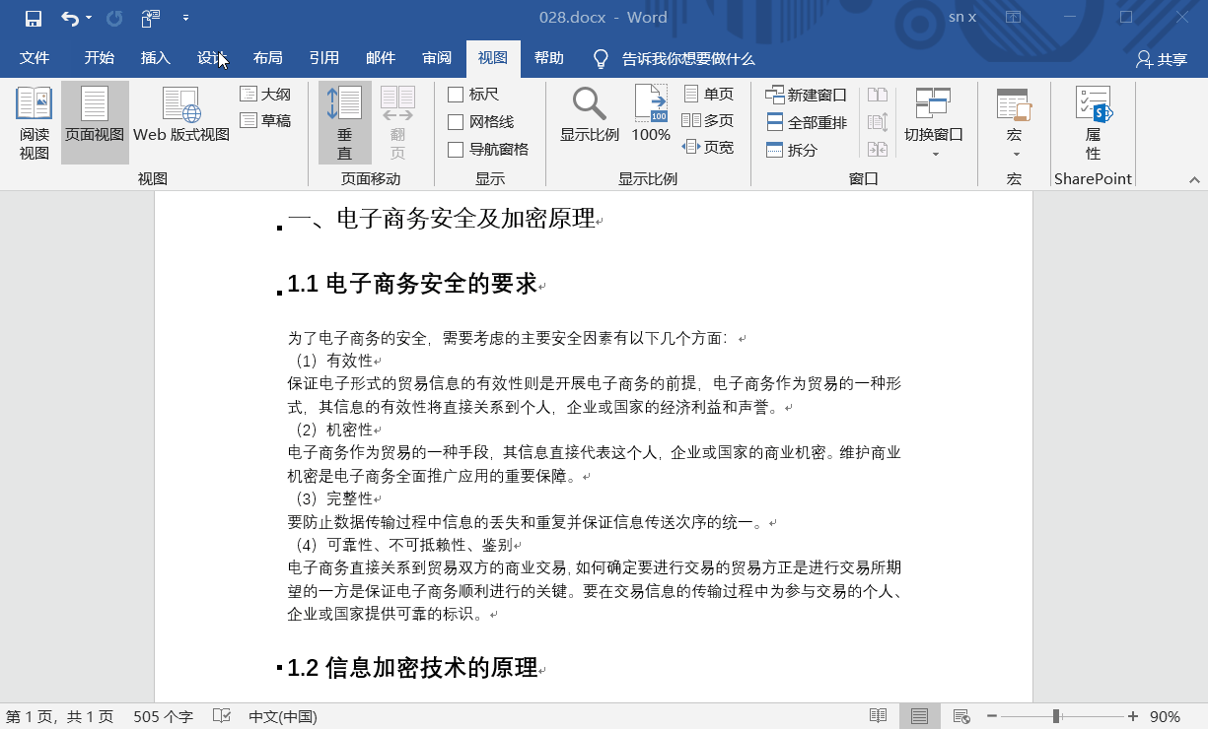Switch to the 布局 tab
This screenshot has width=1208, height=729.
[x=267, y=58]
